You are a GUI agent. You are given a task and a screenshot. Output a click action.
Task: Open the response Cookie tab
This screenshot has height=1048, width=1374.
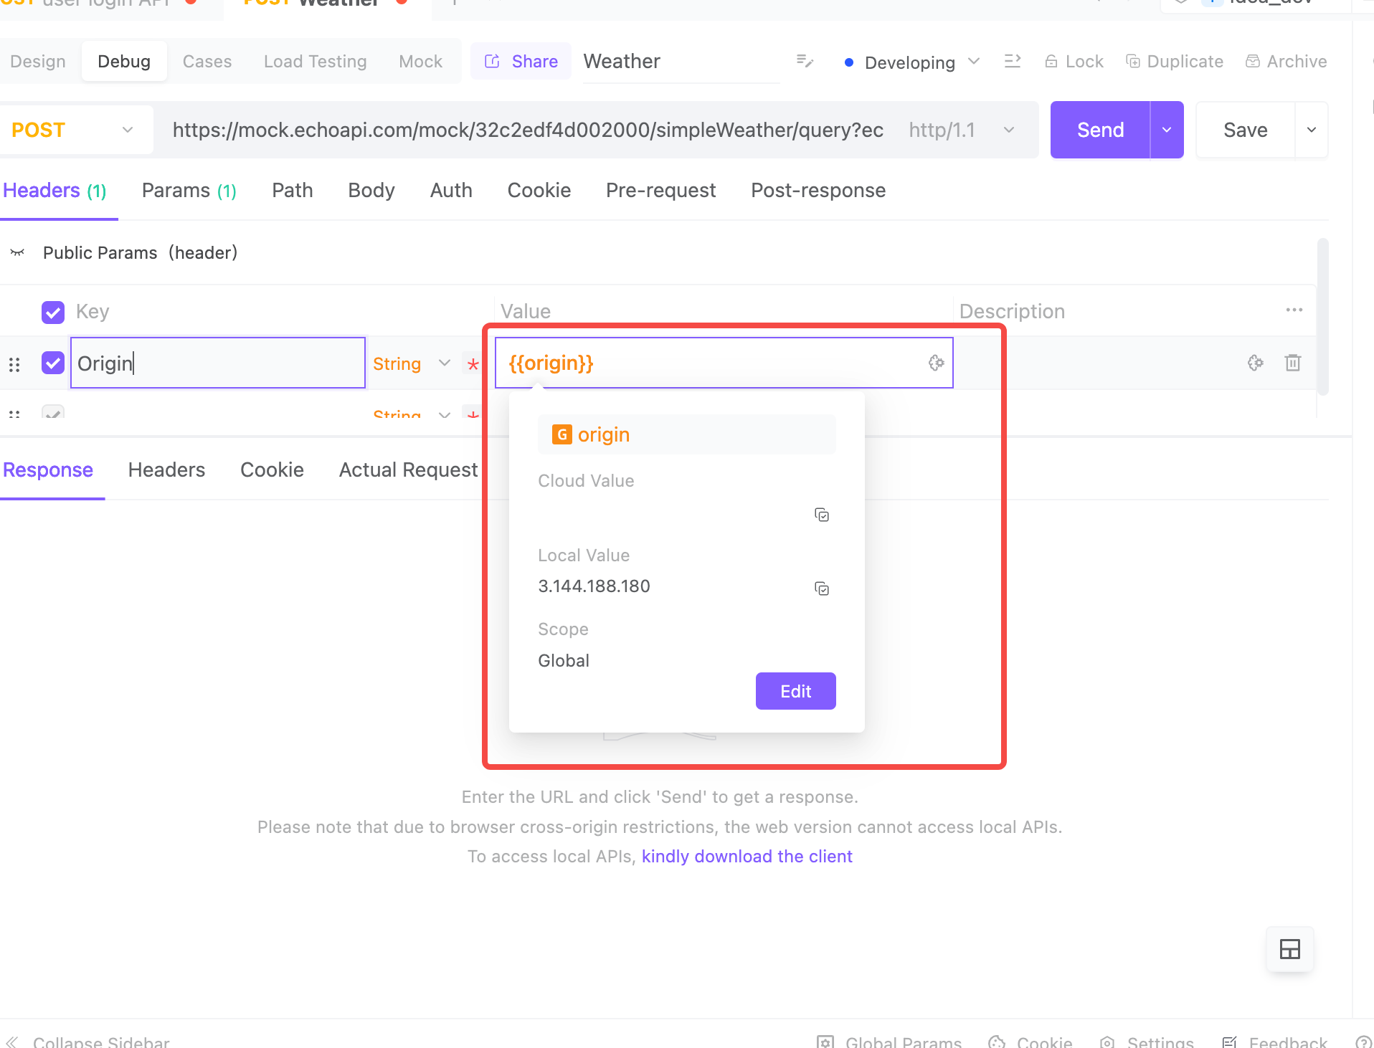click(273, 470)
